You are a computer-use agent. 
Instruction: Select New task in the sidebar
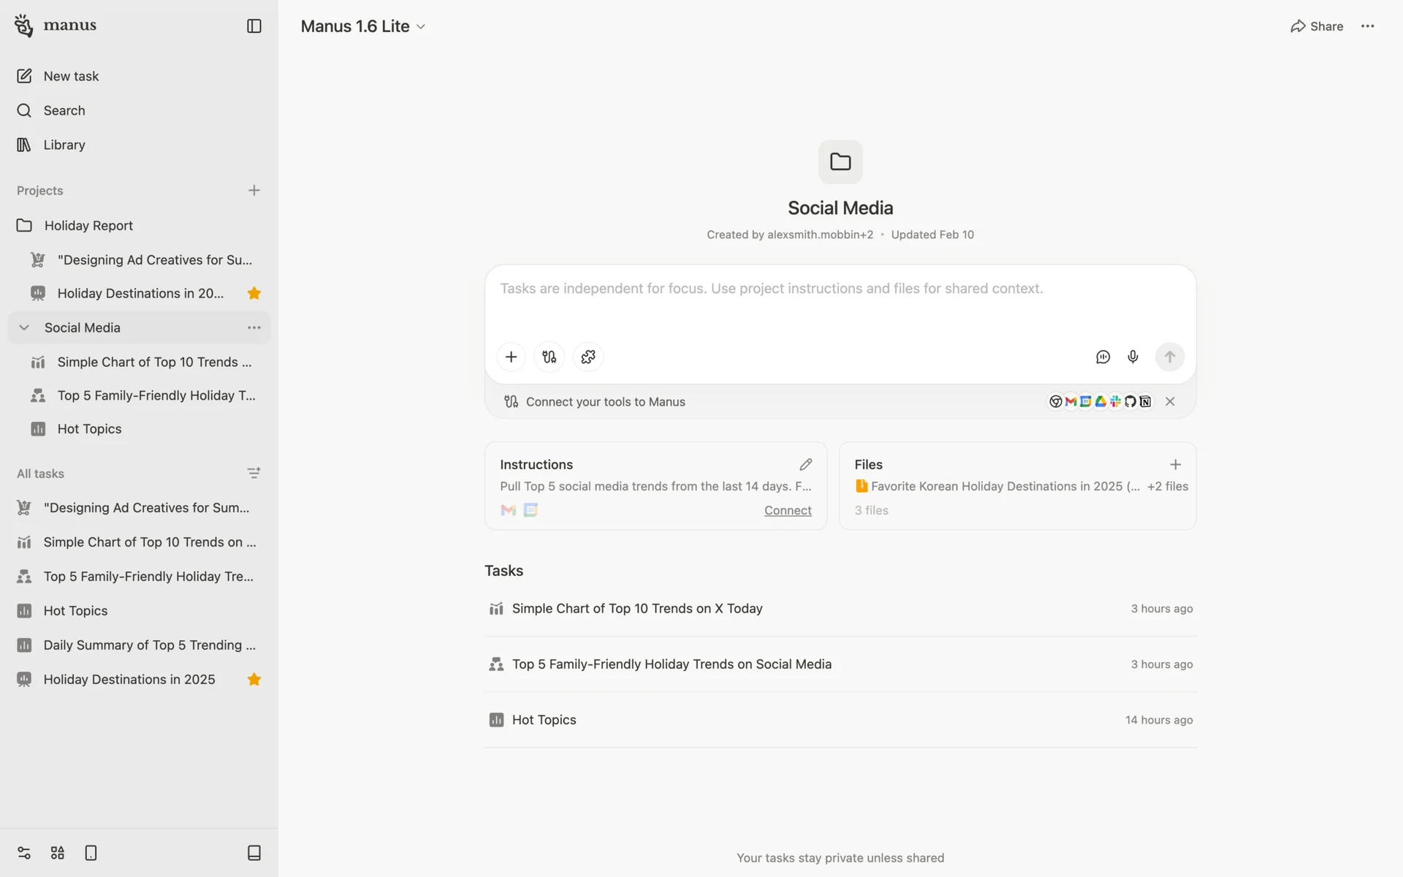click(71, 76)
